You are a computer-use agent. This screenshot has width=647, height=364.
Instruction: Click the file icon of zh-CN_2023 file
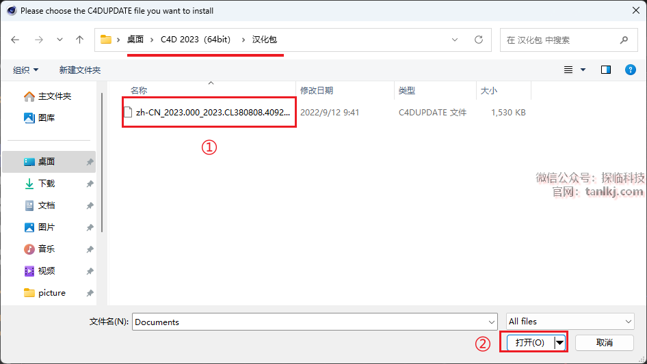click(128, 112)
